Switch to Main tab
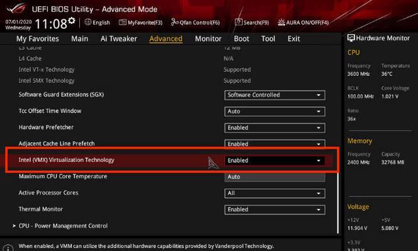Viewport: 418px width, 251px height. pyautogui.click(x=79, y=39)
